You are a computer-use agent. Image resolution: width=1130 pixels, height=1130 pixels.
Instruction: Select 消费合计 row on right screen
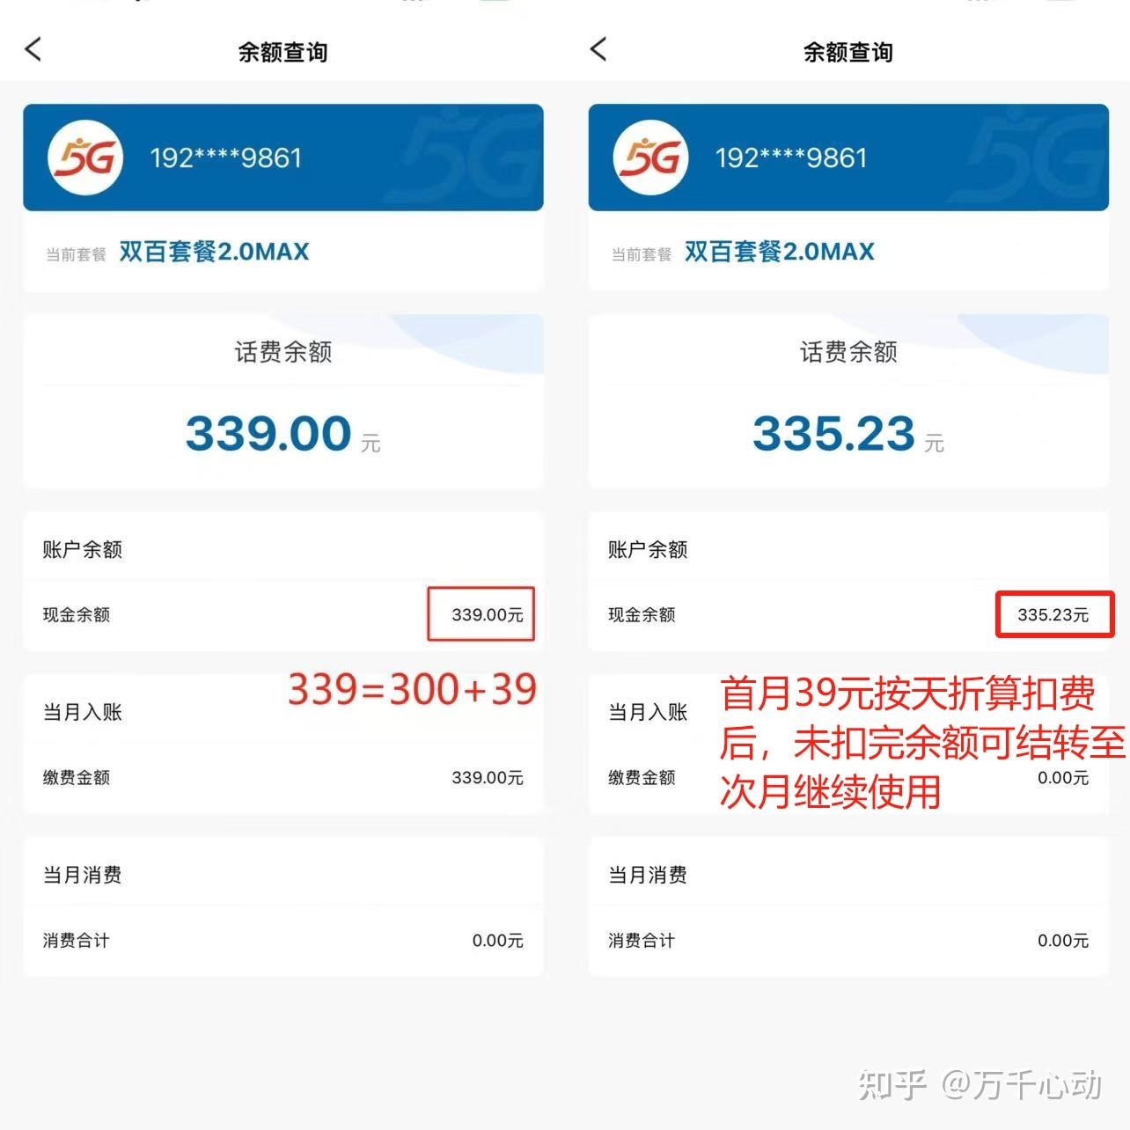pyautogui.click(x=848, y=940)
